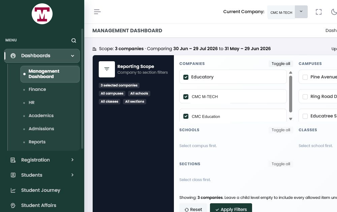Click the 'All sections' chip
The width and height of the screenshot is (337, 212).
(134, 102)
